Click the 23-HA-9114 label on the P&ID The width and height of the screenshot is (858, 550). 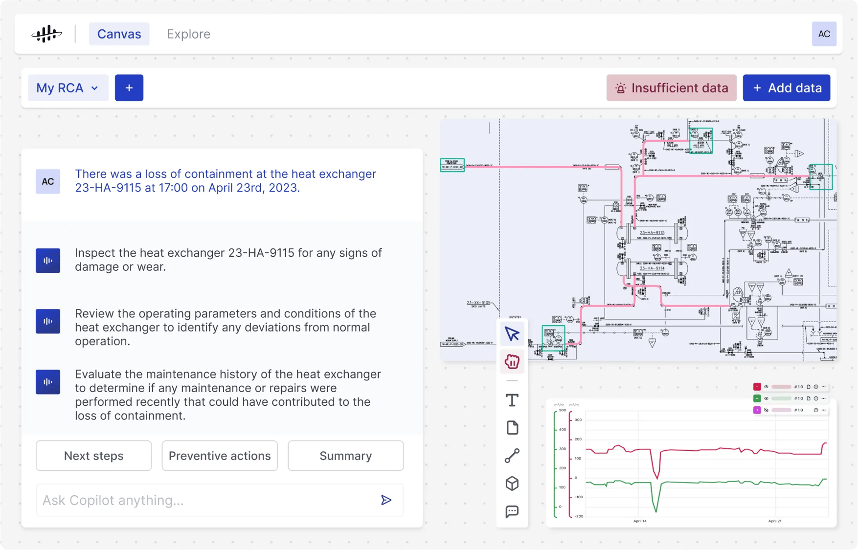[x=652, y=268]
